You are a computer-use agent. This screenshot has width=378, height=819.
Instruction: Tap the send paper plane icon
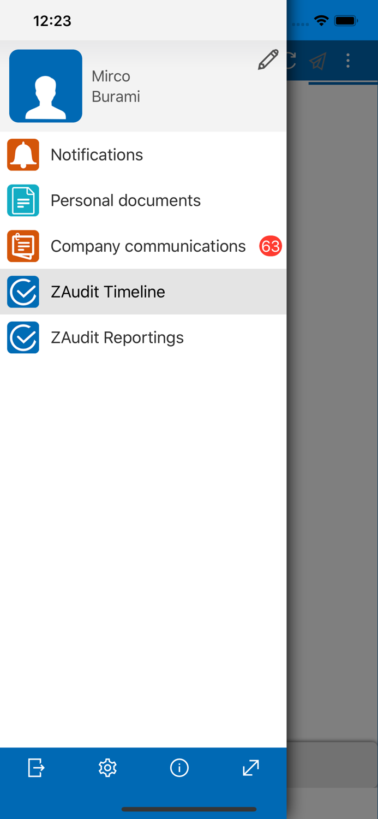tap(317, 61)
